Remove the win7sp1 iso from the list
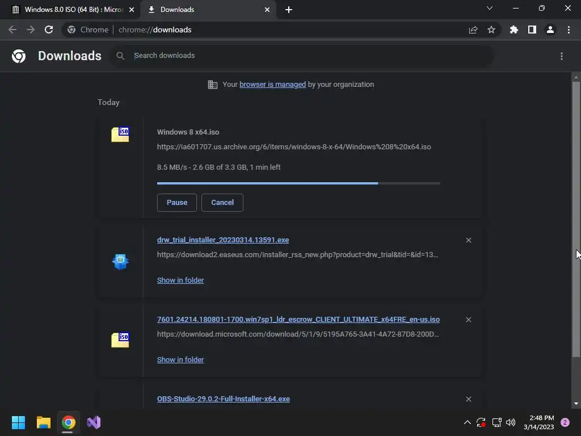This screenshot has height=436, width=581. [468, 320]
